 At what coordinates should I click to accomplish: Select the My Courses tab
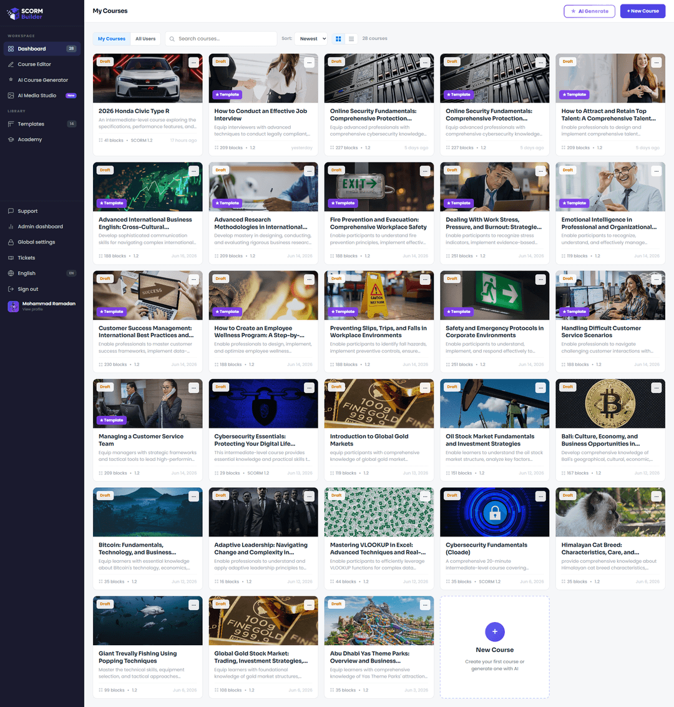(x=112, y=39)
